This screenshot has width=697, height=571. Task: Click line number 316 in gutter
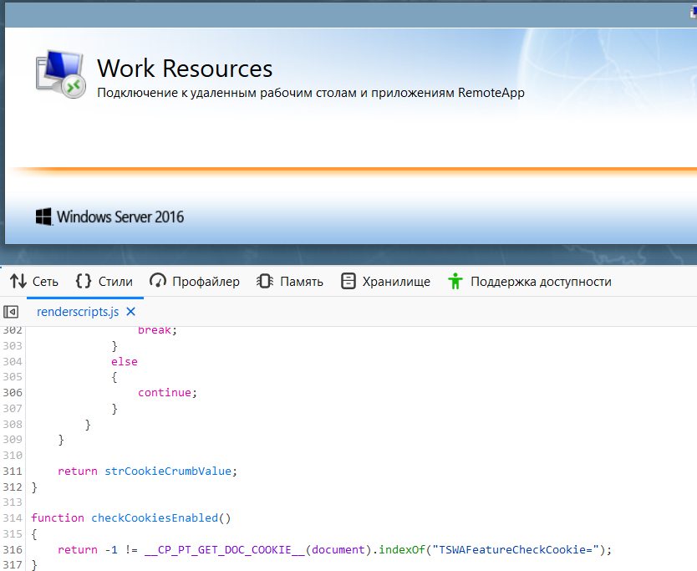(13, 549)
